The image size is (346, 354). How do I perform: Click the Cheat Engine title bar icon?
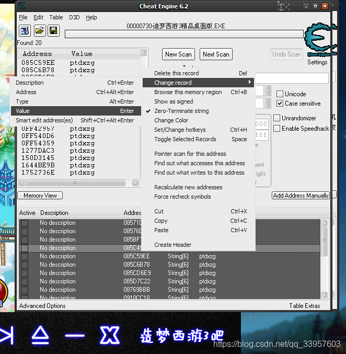(21, 6)
